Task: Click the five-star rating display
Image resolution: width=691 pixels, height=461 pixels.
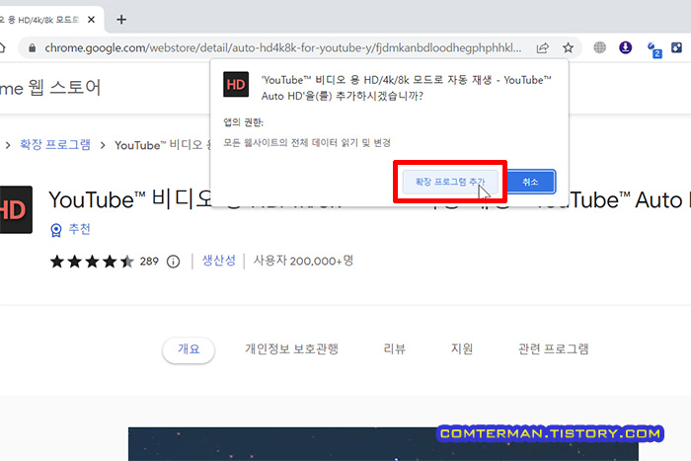Action: pos(92,262)
